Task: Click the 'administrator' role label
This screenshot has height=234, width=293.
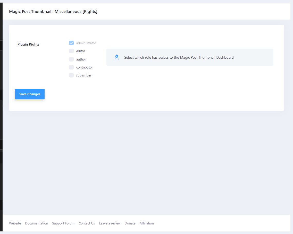Action: pos(86,43)
